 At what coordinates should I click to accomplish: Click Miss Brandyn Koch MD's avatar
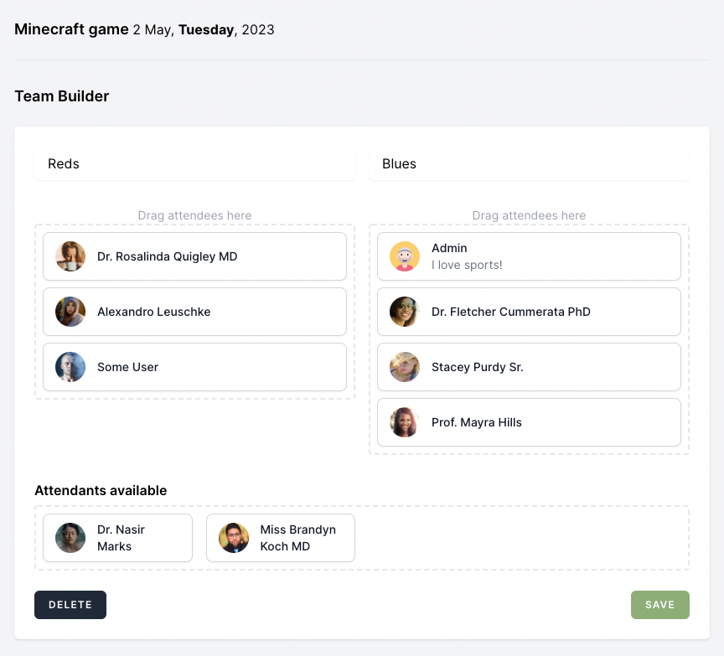[x=234, y=538]
